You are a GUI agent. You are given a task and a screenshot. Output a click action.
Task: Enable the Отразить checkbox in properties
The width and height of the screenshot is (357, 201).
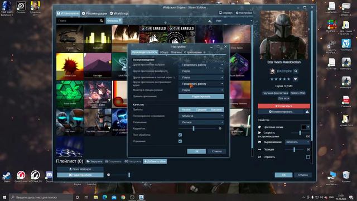(308, 157)
